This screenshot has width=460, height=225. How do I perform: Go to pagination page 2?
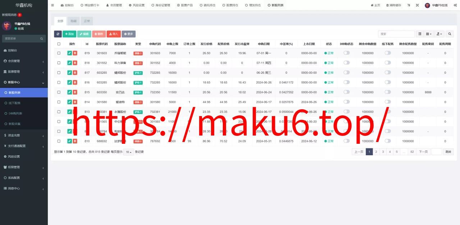click(x=376, y=152)
